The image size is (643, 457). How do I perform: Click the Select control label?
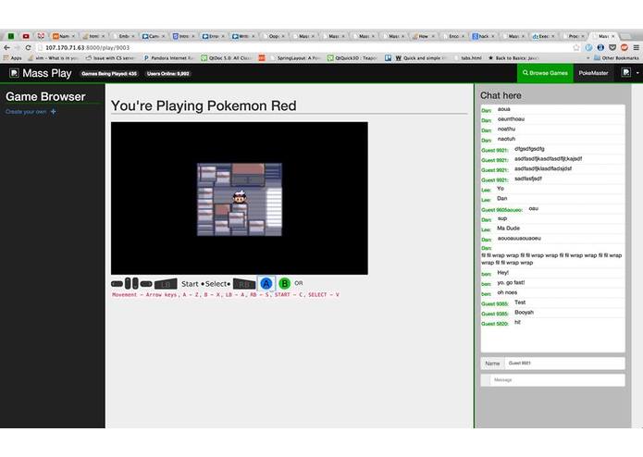pos(216,284)
